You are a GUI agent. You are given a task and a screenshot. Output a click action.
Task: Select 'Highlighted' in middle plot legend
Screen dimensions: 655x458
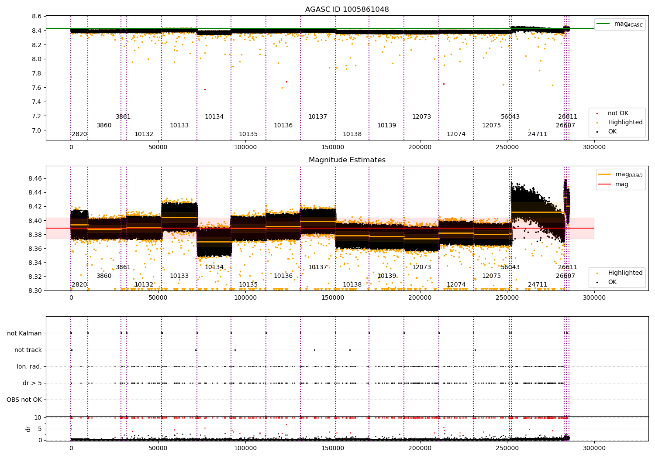coord(620,273)
